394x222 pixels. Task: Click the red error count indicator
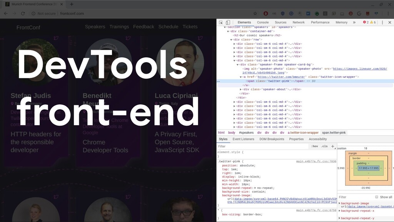click(x=366, y=22)
